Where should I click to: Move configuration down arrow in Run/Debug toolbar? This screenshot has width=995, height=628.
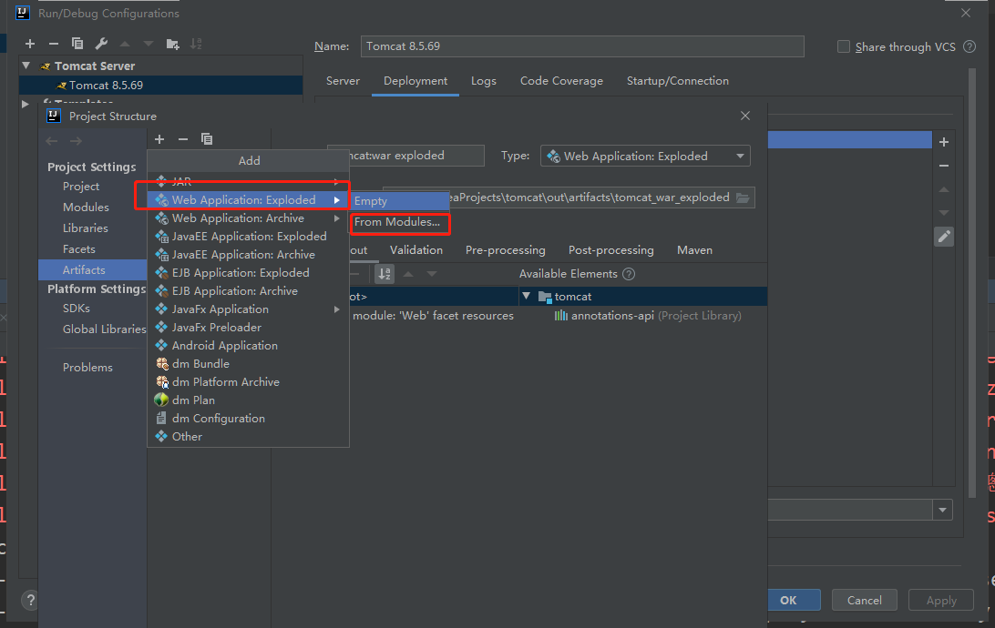149,44
